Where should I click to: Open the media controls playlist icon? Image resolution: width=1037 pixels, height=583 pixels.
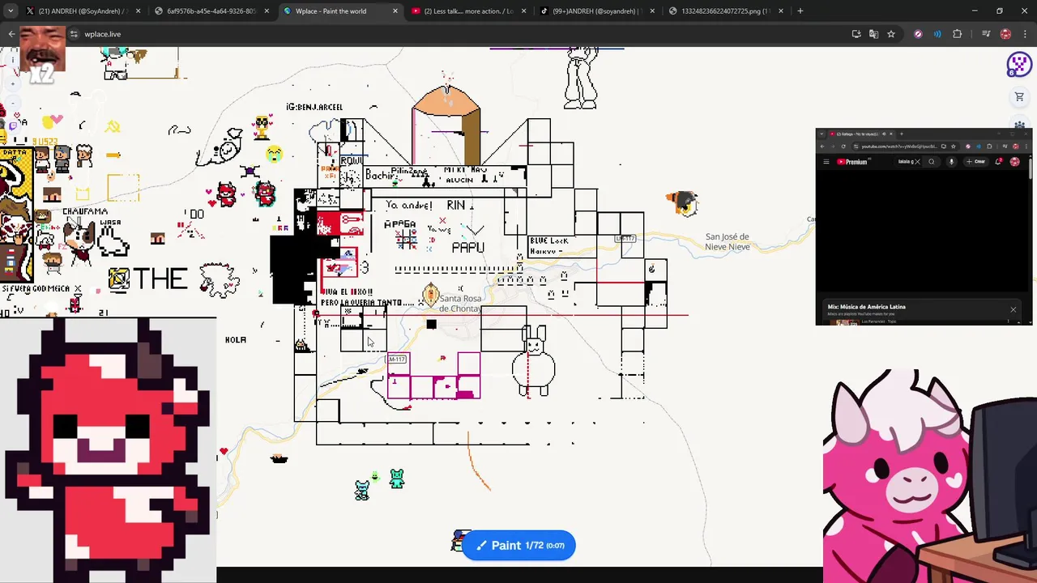[x=986, y=34]
